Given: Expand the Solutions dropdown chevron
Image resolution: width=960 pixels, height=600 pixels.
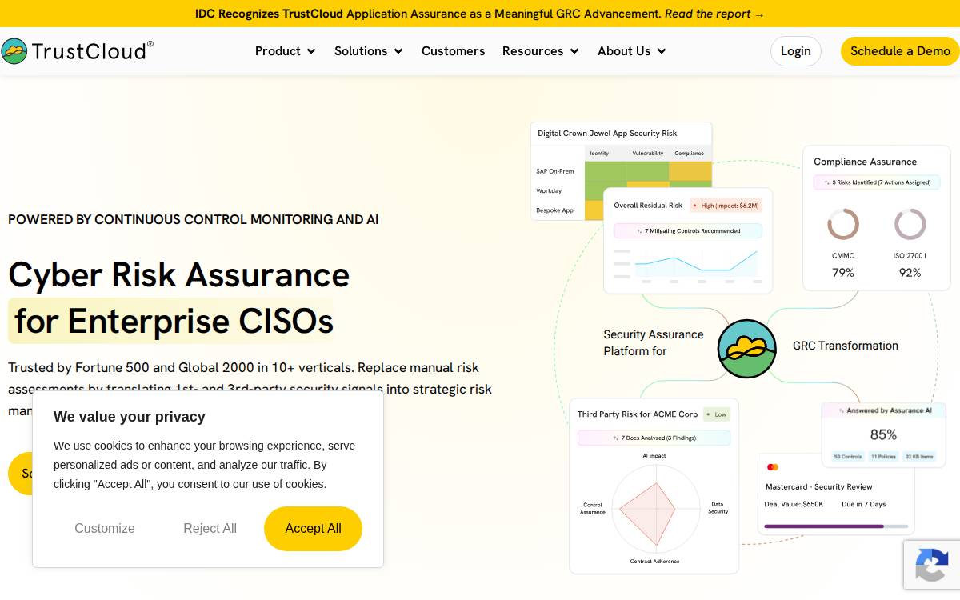Looking at the screenshot, I should pos(398,51).
